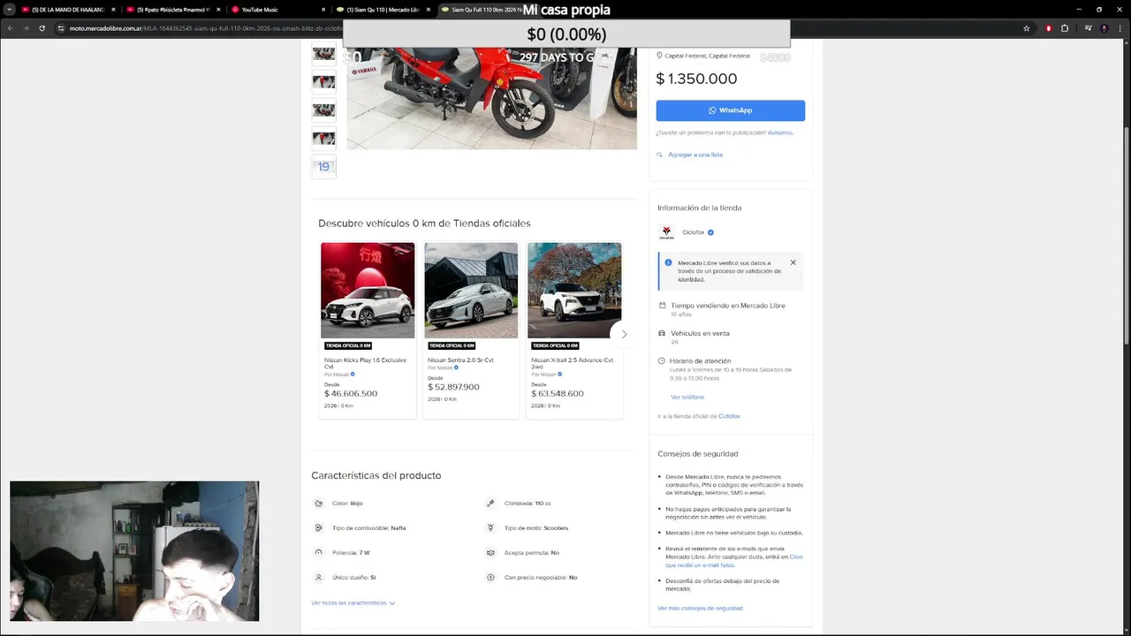Go to official Ciclofox store link
The height and width of the screenshot is (636, 1131).
pyautogui.click(x=729, y=416)
